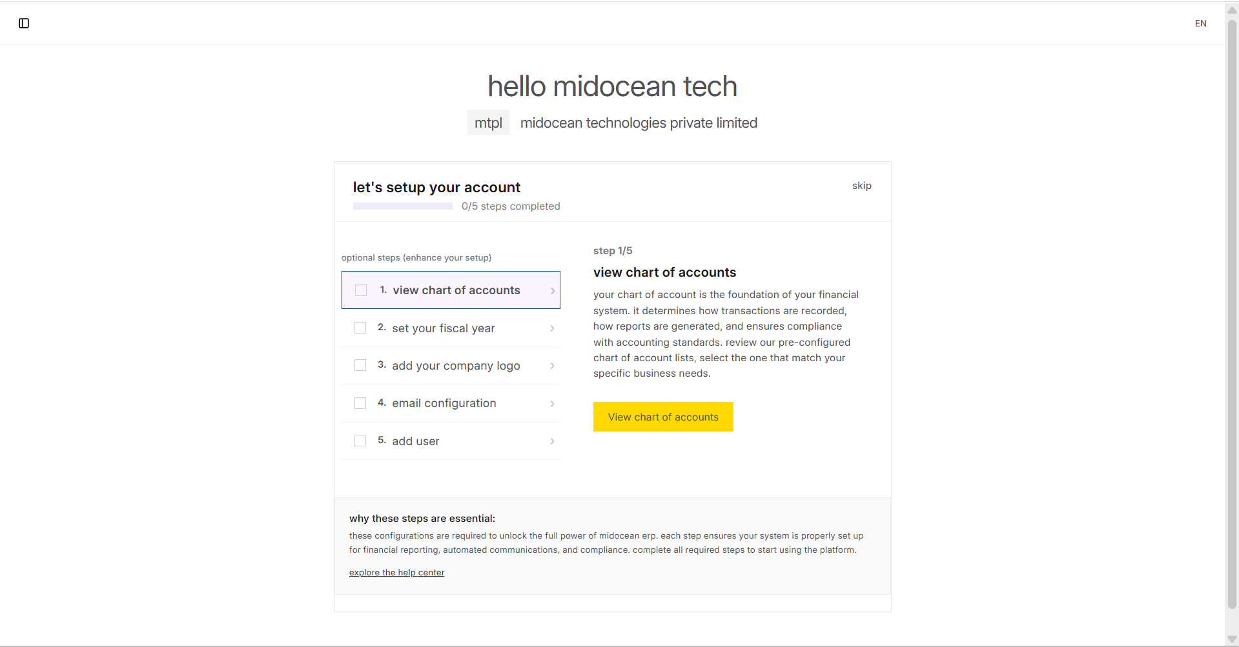Check the "set your fiscal year" checkbox

pyautogui.click(x=360, y=328)
